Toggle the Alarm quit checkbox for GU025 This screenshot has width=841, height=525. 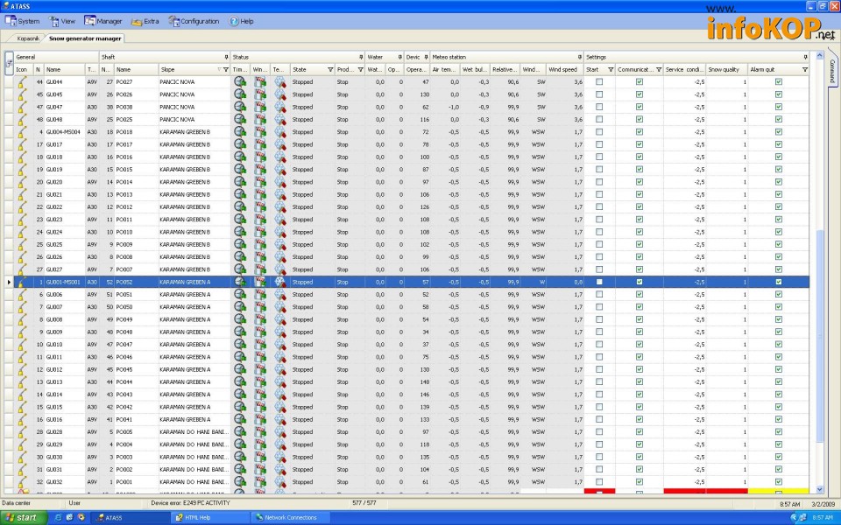(779, 244)
